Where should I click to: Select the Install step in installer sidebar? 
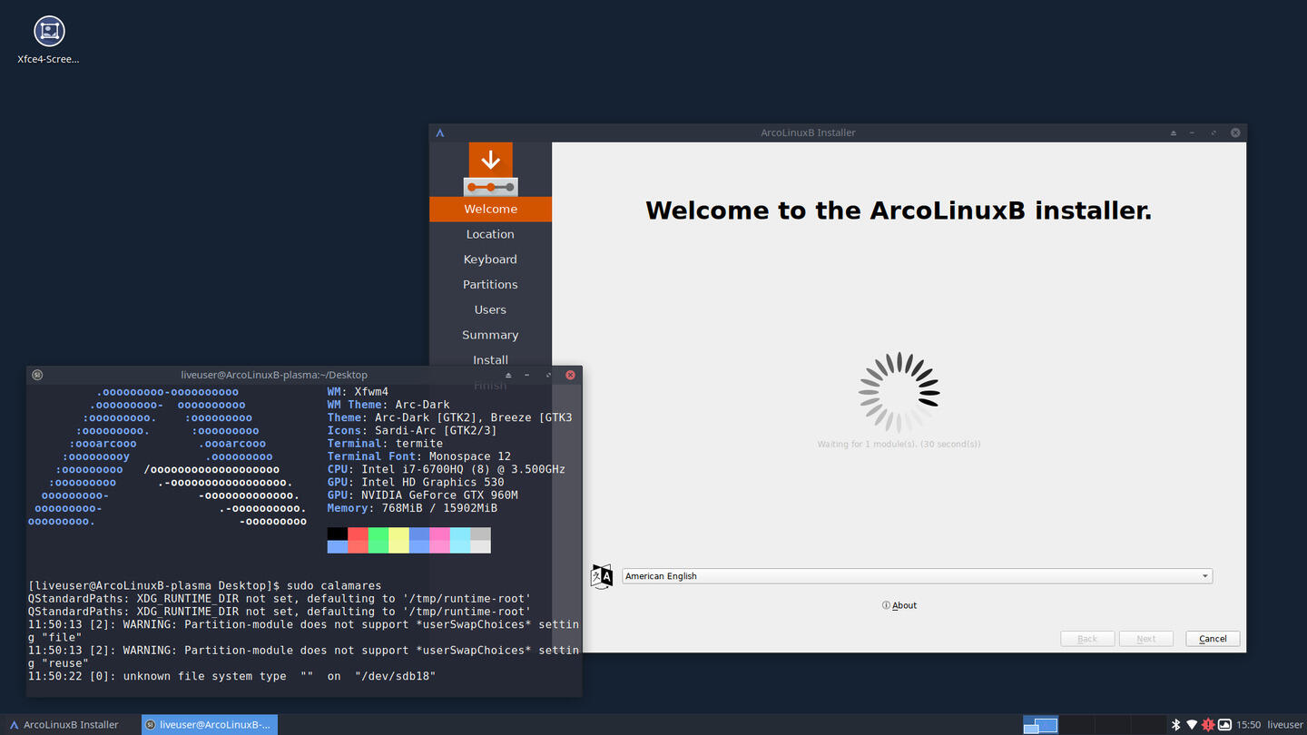click(x=490, y=360)
